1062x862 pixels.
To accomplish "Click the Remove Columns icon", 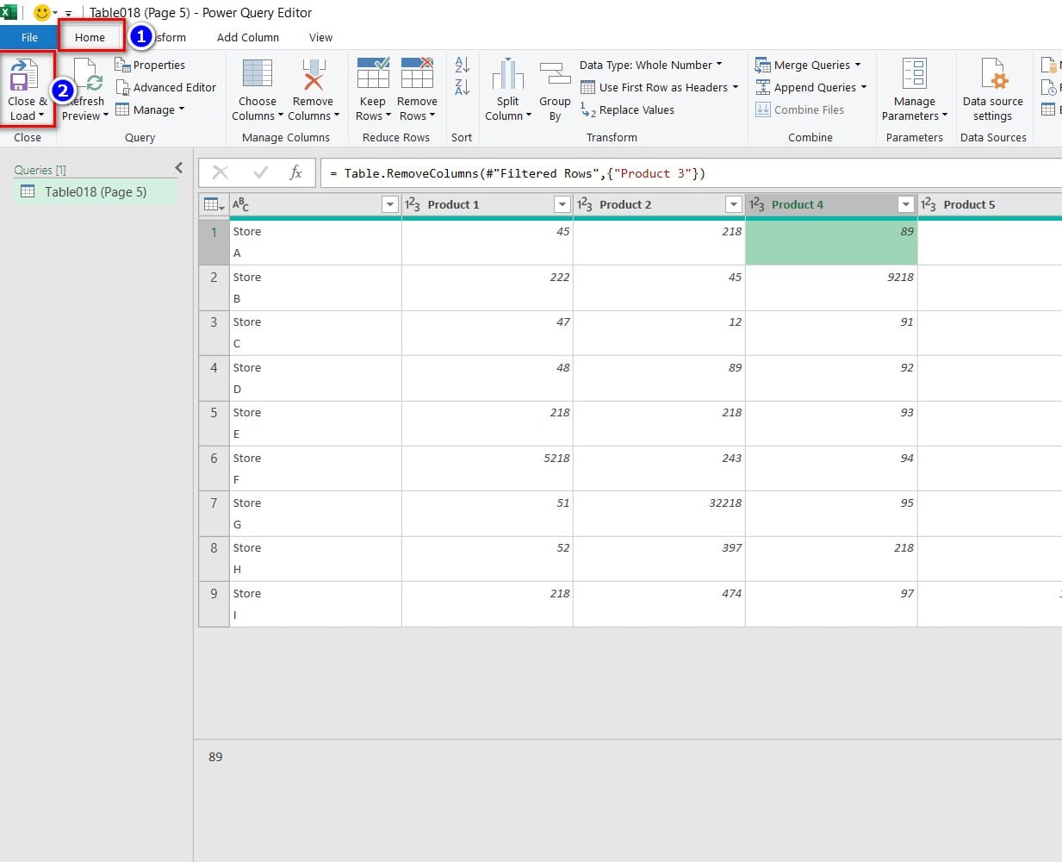I will [x=314, y=74].
